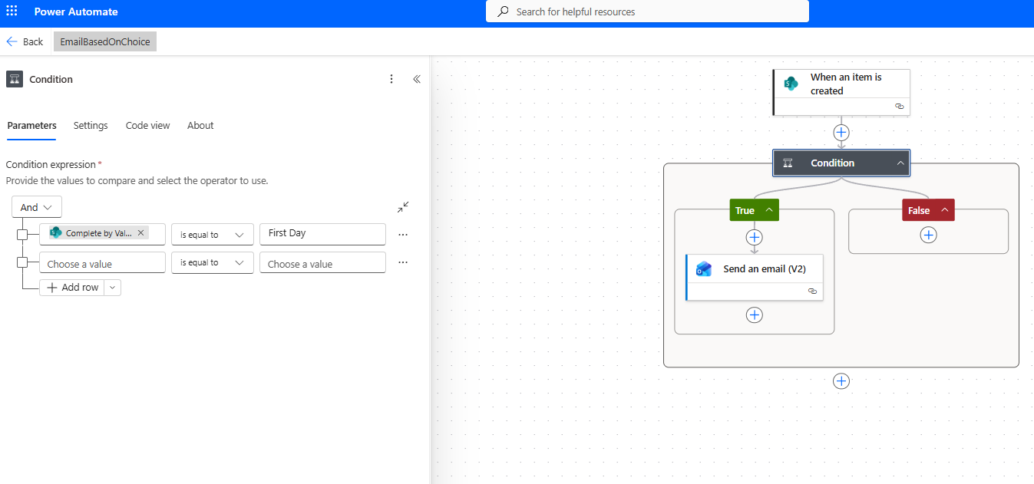Open the Condition panel more options menu

(391, 79)
